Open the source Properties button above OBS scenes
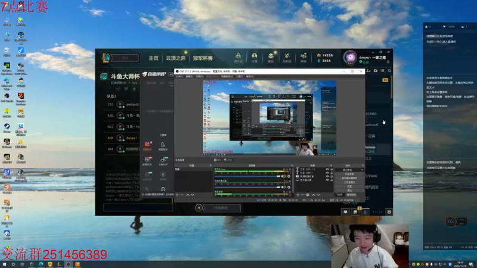 click(x=217, y=160)
